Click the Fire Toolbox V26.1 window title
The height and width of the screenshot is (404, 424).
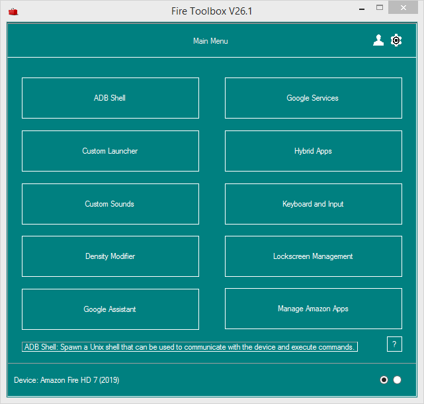(x=212, y=11)
